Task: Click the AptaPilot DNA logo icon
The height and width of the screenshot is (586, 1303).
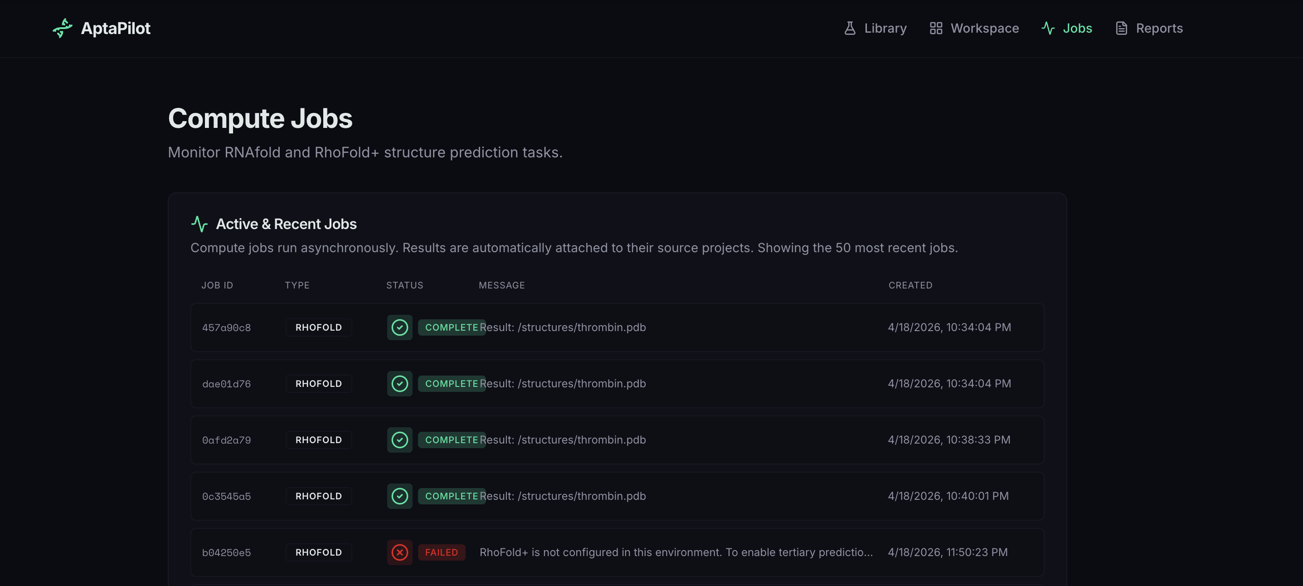Action: [63, 28]
